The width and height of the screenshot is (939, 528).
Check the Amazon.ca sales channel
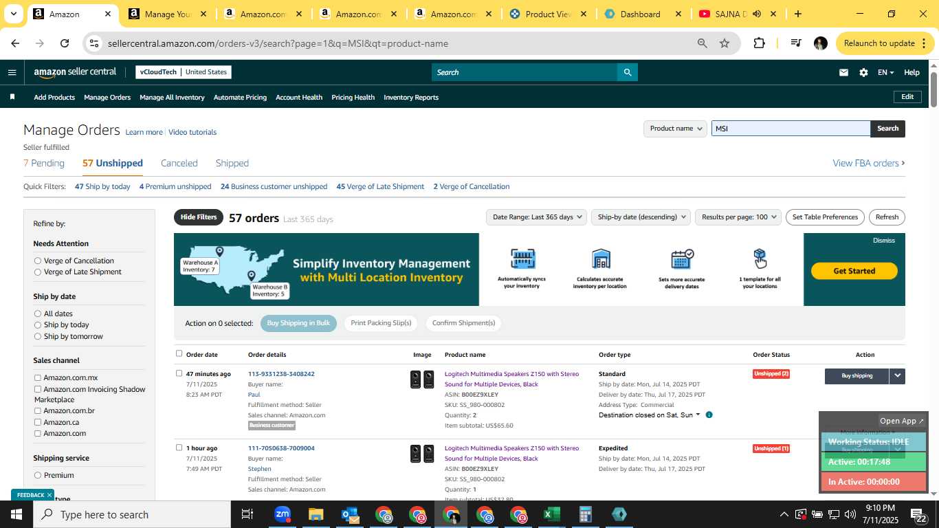[38, 422]
